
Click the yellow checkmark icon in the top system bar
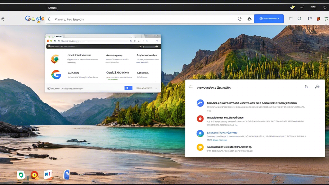pyautogui.click(x=292, y=7)
